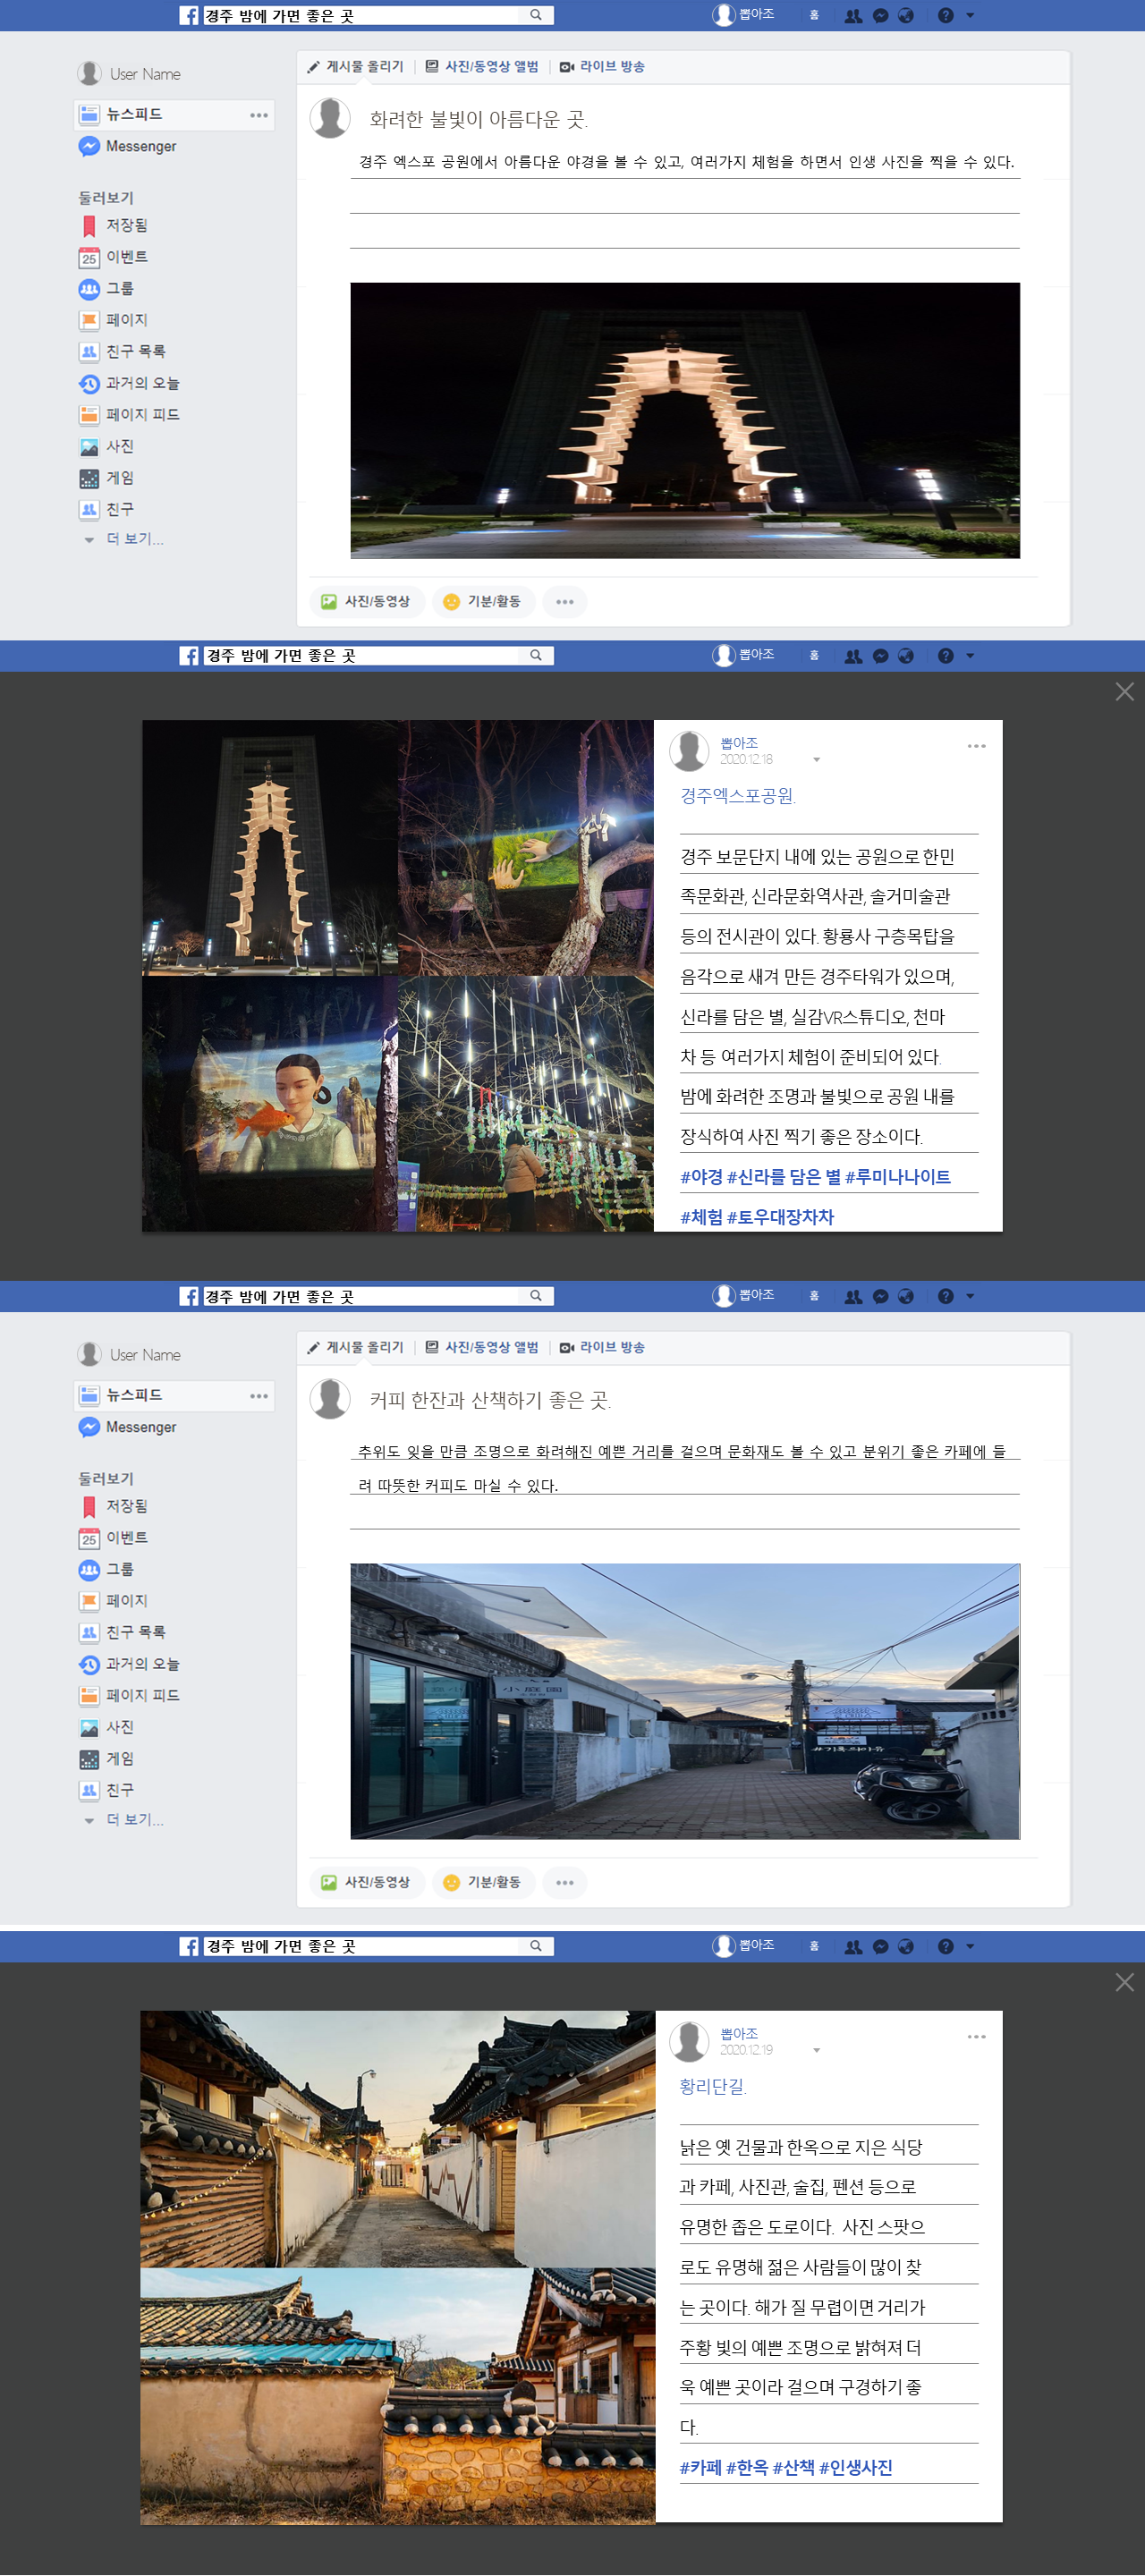
Task: Open audience dropdown next to date 2020.12.19
Action: pyautogui.click(x=816, y=2050)
